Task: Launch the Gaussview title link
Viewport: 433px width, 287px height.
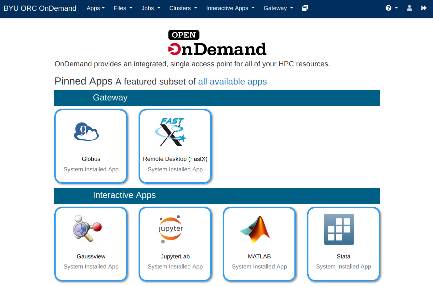Action: (x=91, y=256)
